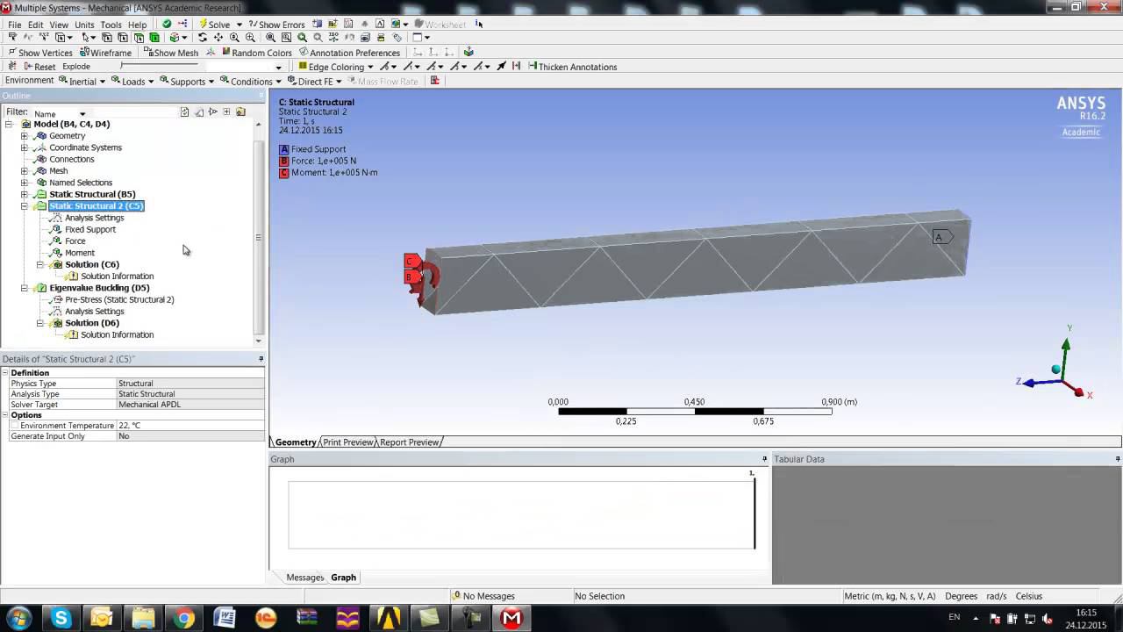Image resolution: width=1123 pixels, height=632 pixels.
Task: Select Moment in the outline tree
Action: [x=79, y=253]
